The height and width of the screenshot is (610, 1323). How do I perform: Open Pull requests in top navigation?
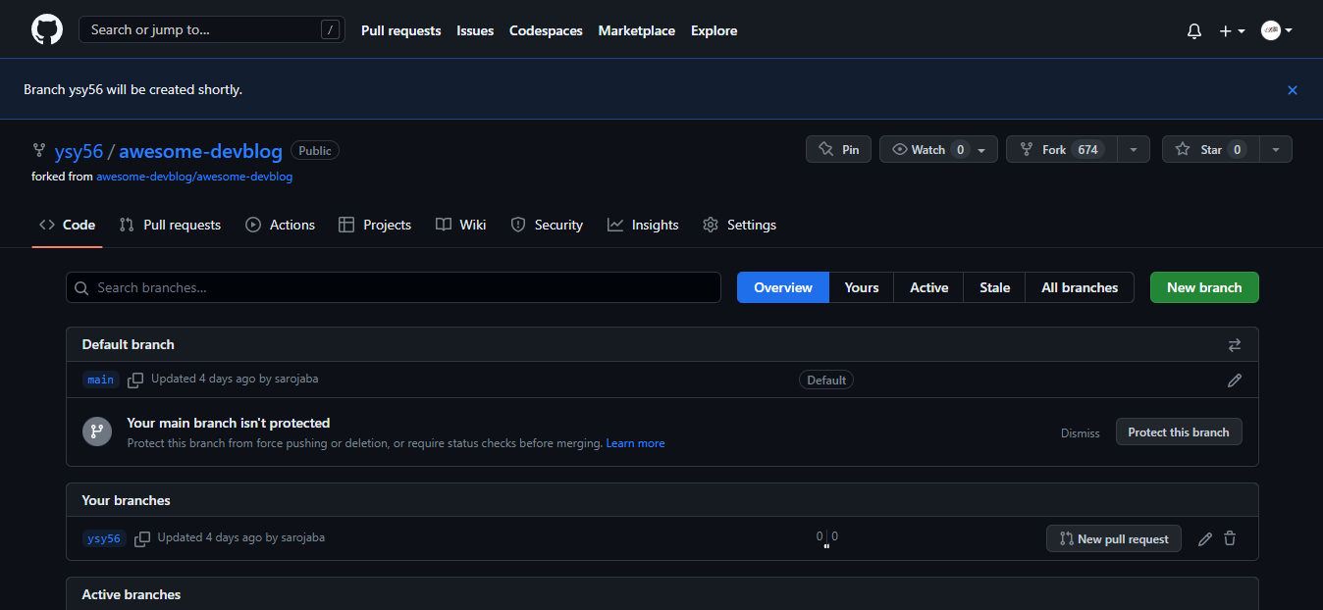point(400,30)
